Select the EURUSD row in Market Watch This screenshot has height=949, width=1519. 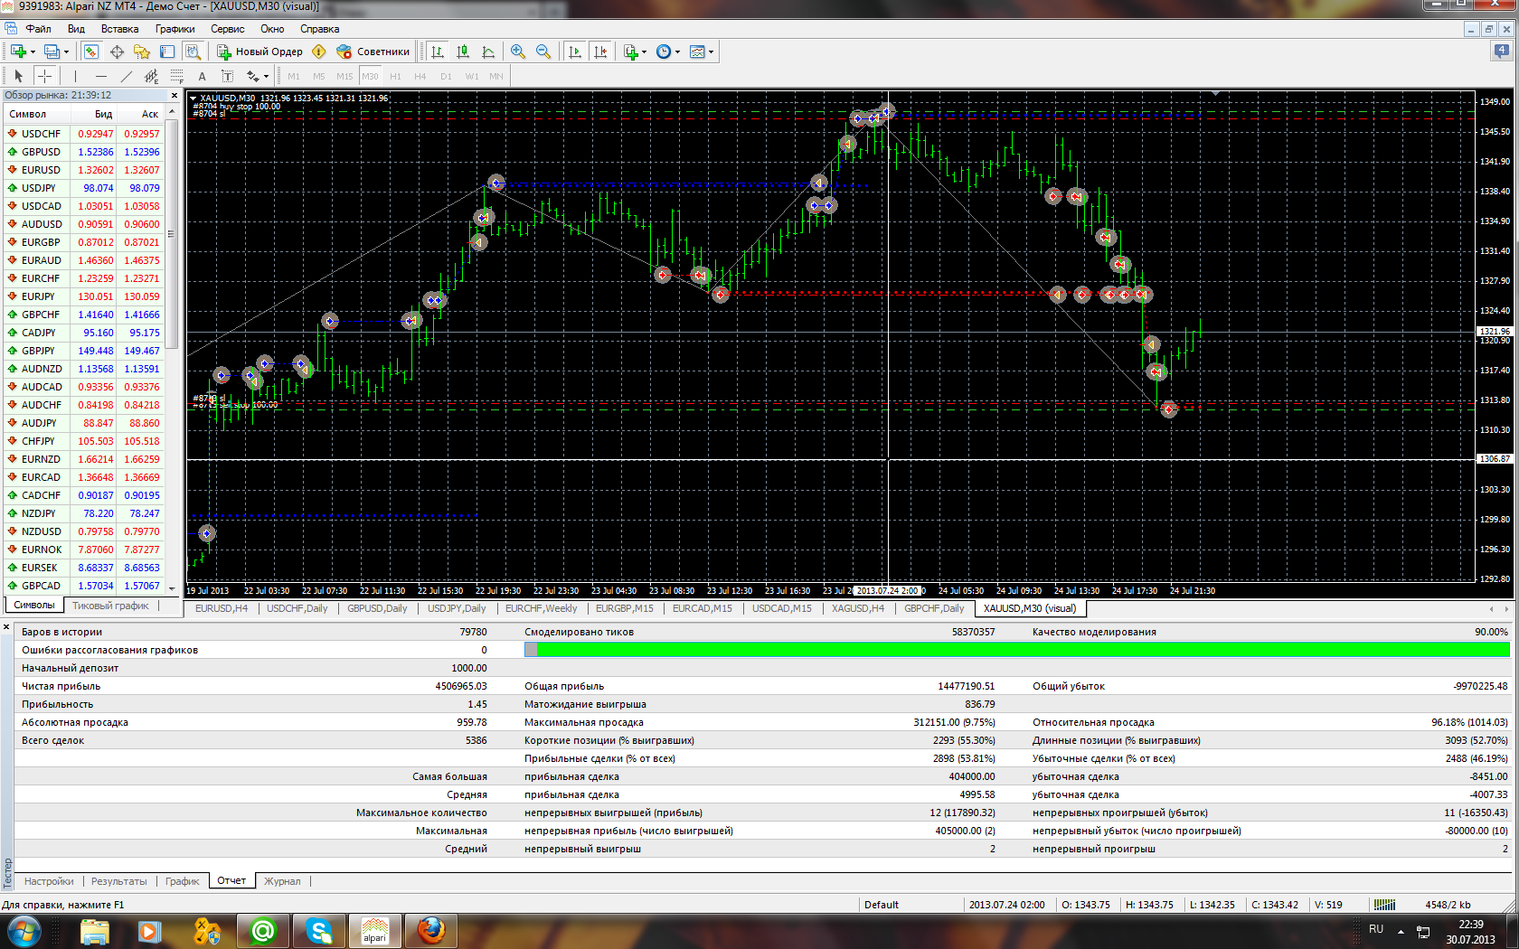[x=84, y=170]
